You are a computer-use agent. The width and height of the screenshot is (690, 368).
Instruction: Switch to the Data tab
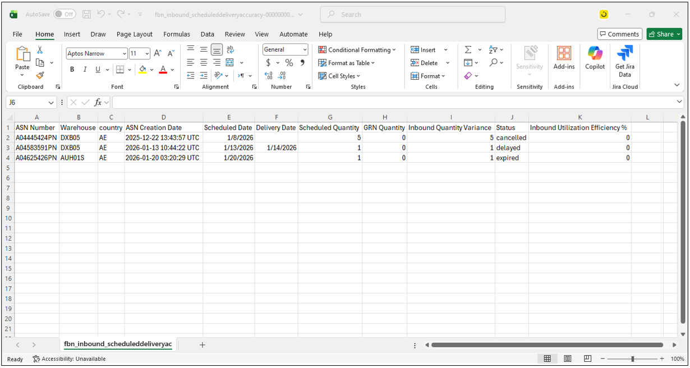[x=207, y=34]
